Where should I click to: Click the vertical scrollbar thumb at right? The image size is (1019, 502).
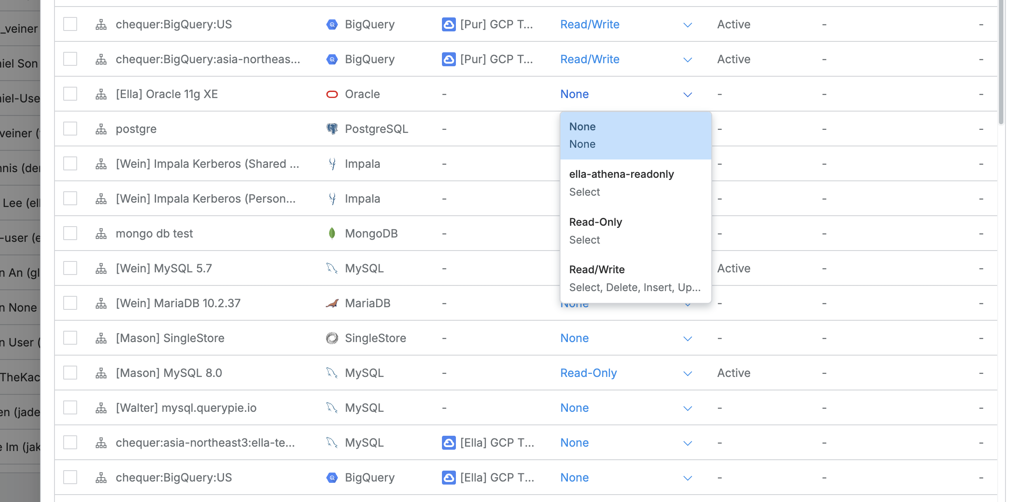[1001, 61]
